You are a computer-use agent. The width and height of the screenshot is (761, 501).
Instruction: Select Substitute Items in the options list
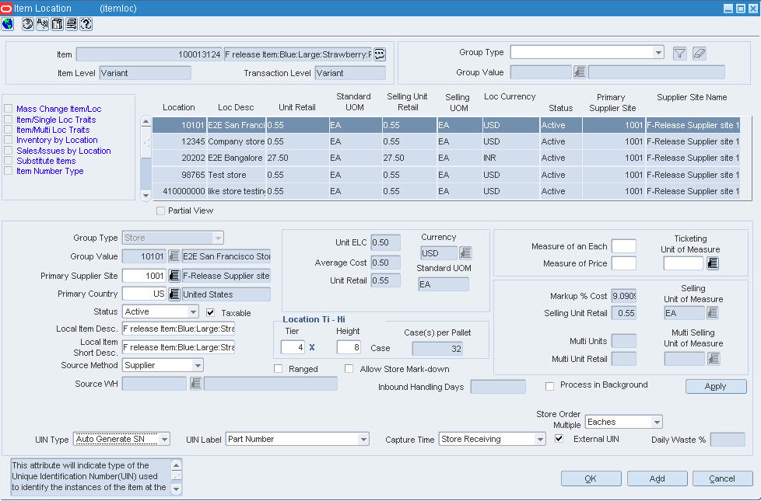pos(46,161)
